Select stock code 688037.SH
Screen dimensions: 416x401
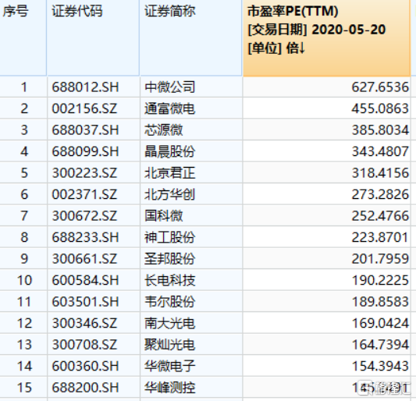[85, 130]
